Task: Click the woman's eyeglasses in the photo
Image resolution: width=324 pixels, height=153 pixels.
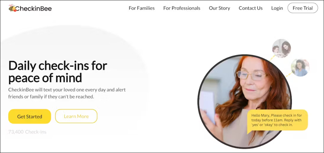Action: tap(252, 75)
